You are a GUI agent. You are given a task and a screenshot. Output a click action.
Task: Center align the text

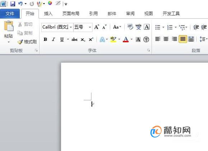pyautogui.click(x=166, y=39)
